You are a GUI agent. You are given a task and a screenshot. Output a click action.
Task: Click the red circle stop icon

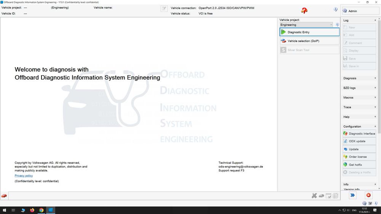click(x=368, y=195)
